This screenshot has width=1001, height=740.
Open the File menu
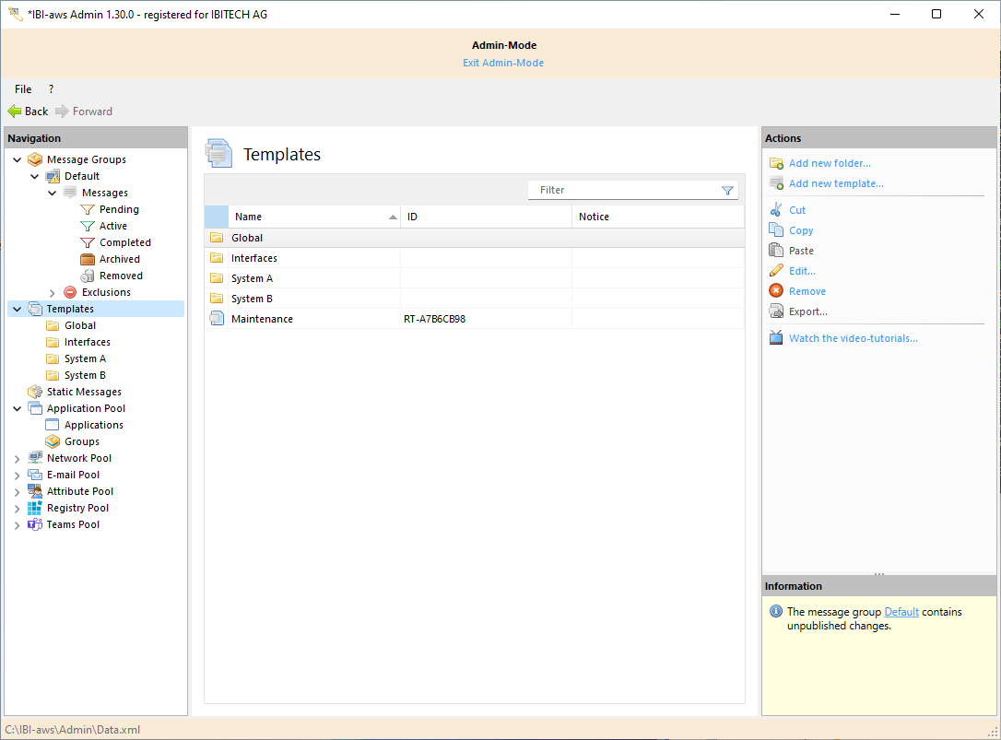23,89
